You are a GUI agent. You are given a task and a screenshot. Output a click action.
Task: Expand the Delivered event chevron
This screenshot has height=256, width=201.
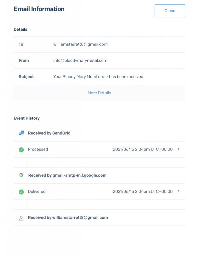178,191
